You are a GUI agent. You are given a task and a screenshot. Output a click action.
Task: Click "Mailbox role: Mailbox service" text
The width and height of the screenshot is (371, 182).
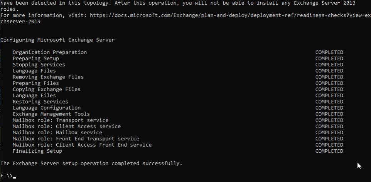[57, 132]
